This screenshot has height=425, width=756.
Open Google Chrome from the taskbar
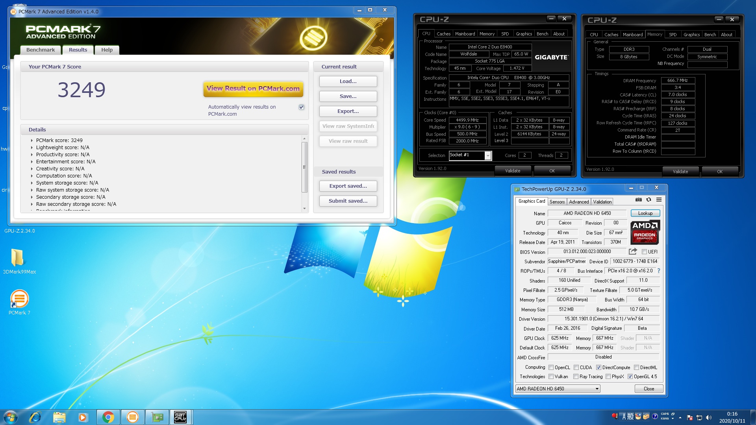(x=108, y=417)
